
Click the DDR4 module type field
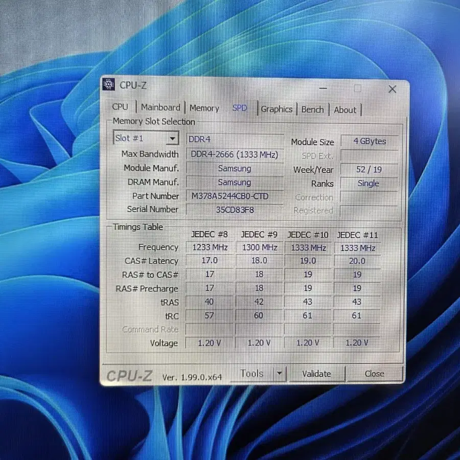pos(235,139)
